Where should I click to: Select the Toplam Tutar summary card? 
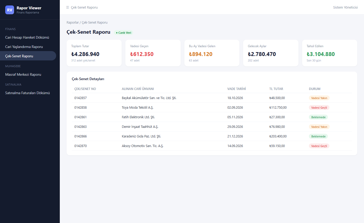point(94,53)
